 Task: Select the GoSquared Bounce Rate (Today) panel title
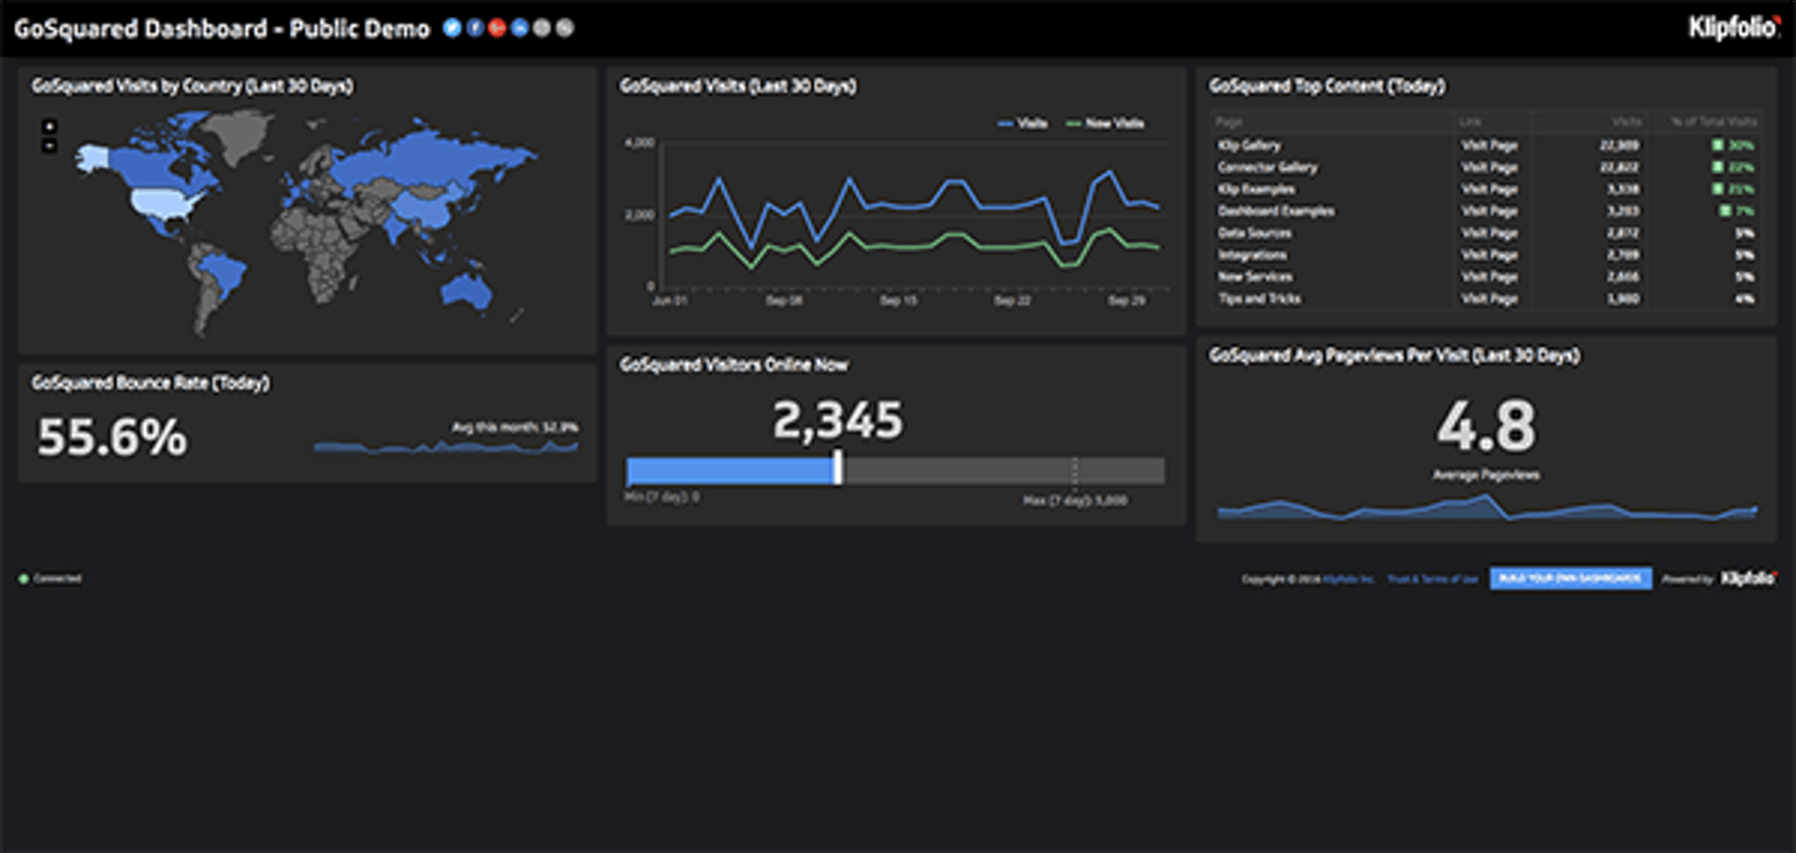pos(152,383)
